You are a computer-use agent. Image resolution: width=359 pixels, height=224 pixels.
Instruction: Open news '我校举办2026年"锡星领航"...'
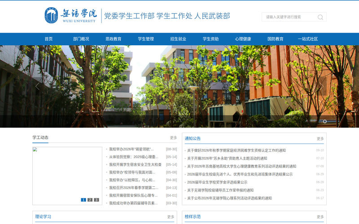[131, 149]
